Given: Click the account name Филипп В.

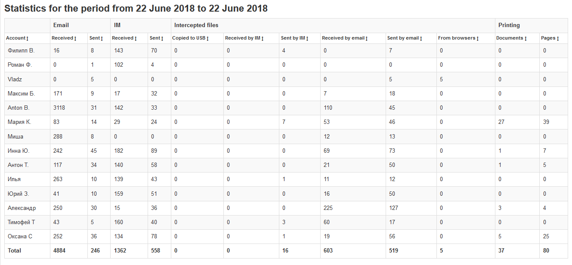Looking at the screenshot, I should coord(21,51).
